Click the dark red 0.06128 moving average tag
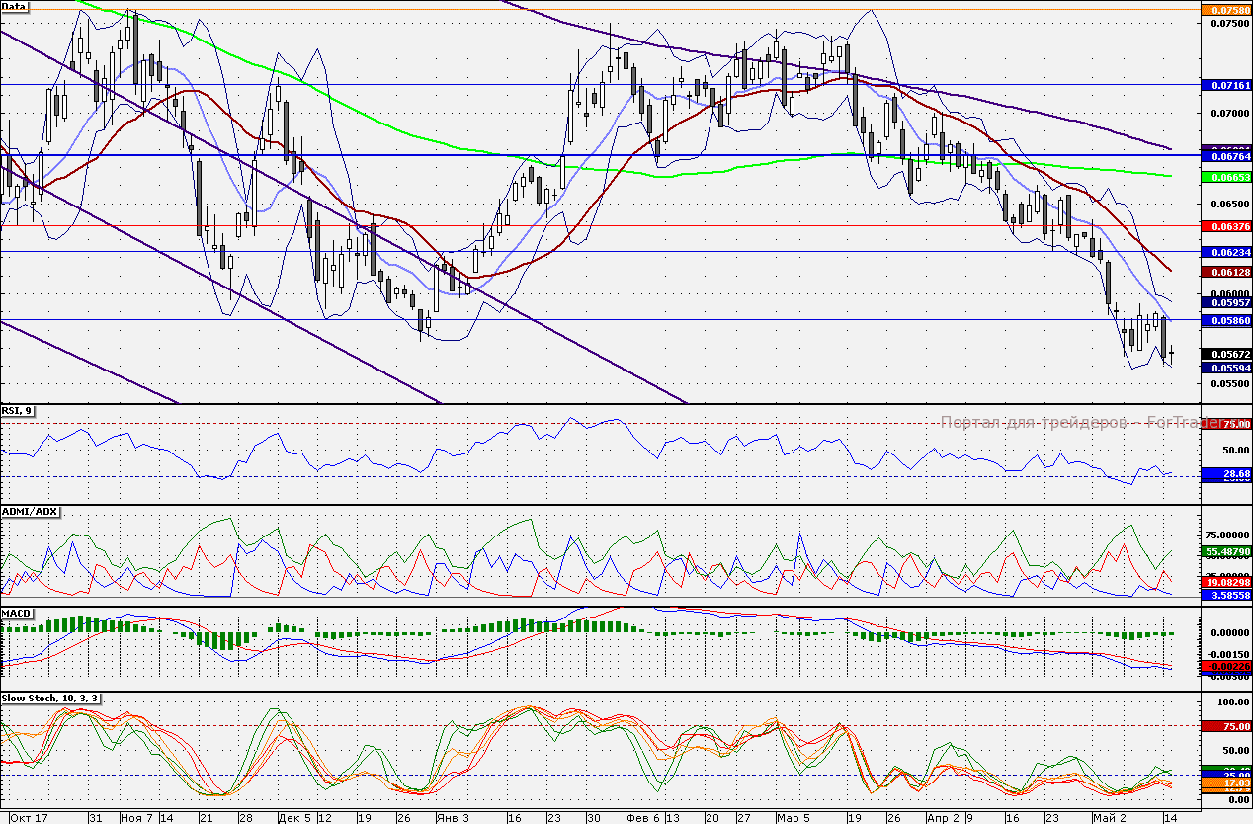1253x824 pixels. pos(1225,271)
